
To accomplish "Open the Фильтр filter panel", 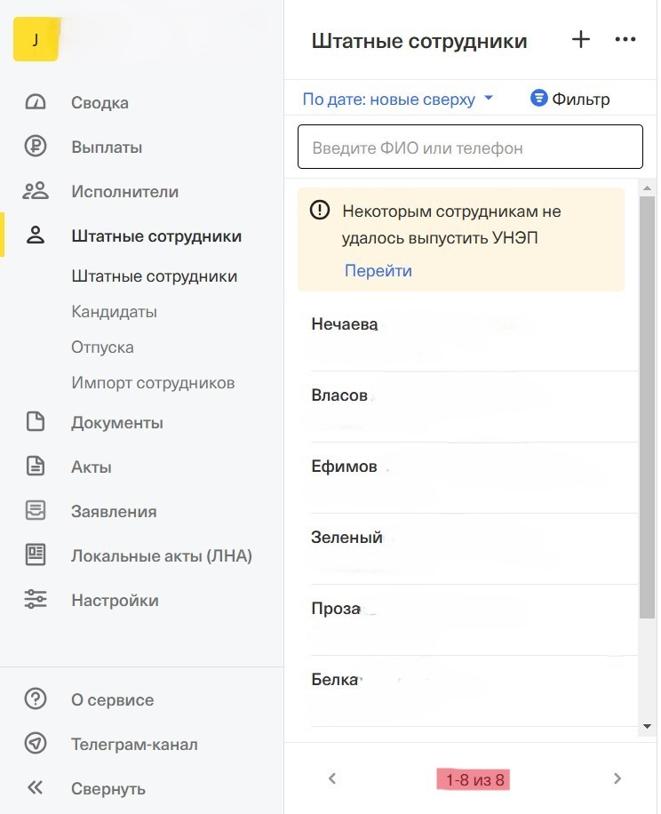I will pyautogui.click(x=570, y=100).
